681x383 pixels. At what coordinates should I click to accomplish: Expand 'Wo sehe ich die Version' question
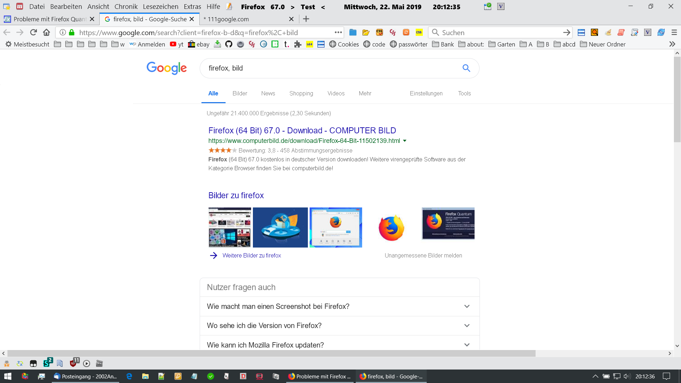click(467, 326)
